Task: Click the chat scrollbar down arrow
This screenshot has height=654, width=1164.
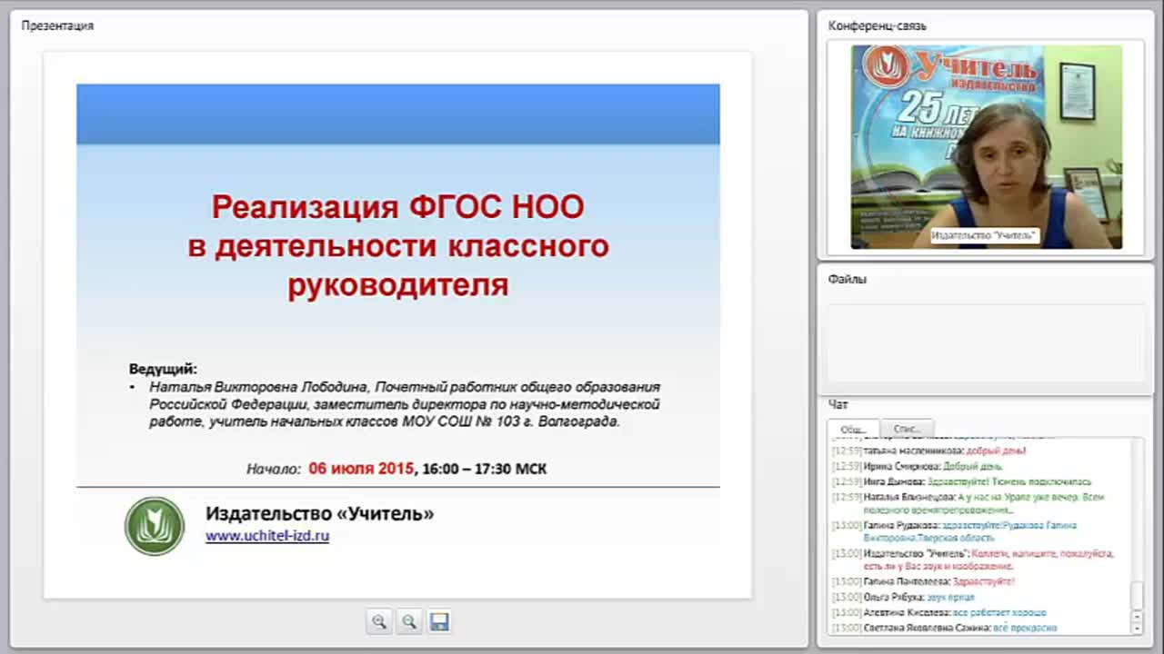Action: [1137, 628]
